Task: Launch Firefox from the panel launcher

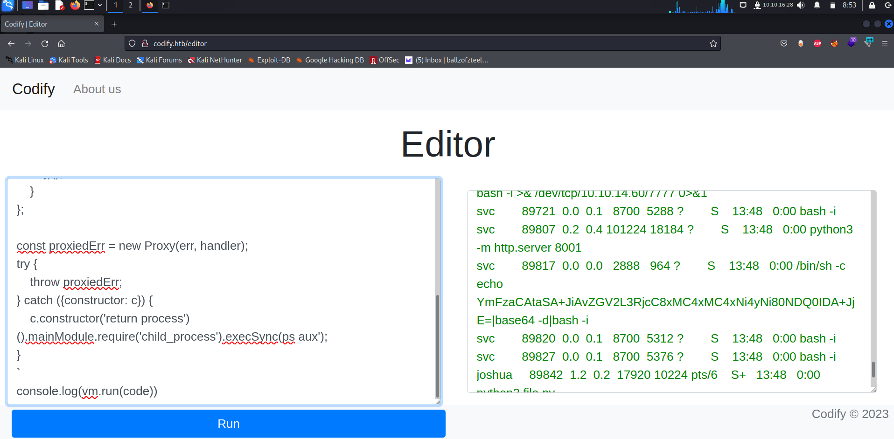Action: point(75,5)
